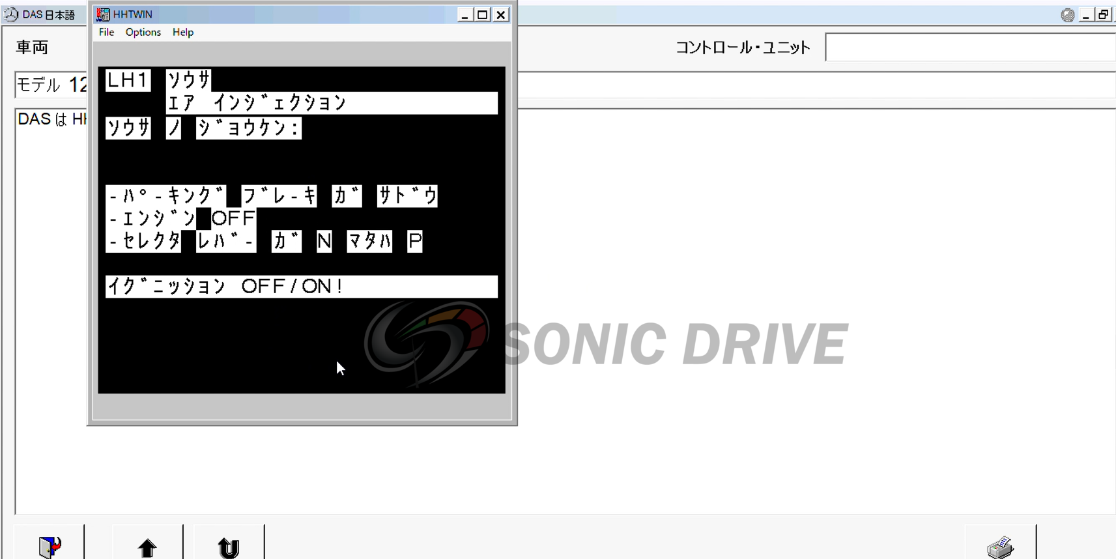Image resolution: width=1116 pixels, height=559 pixels.
Task: Click the DAS clock icon in title bar
Action: tap(11, 14)
